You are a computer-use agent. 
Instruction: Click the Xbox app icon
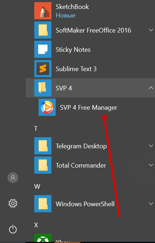pos(43,238)
